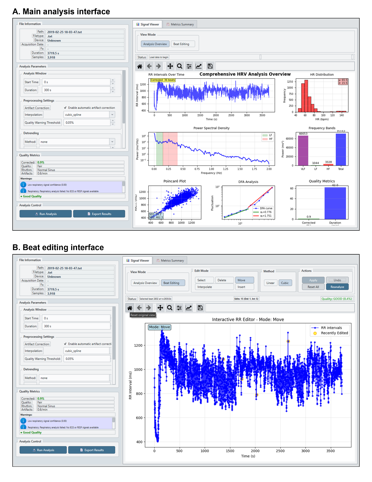This screenshot has width=372, height=482.
Task: Increase Start Time stepper arrow in main analysis interface
Action: [x=113, y=80]
